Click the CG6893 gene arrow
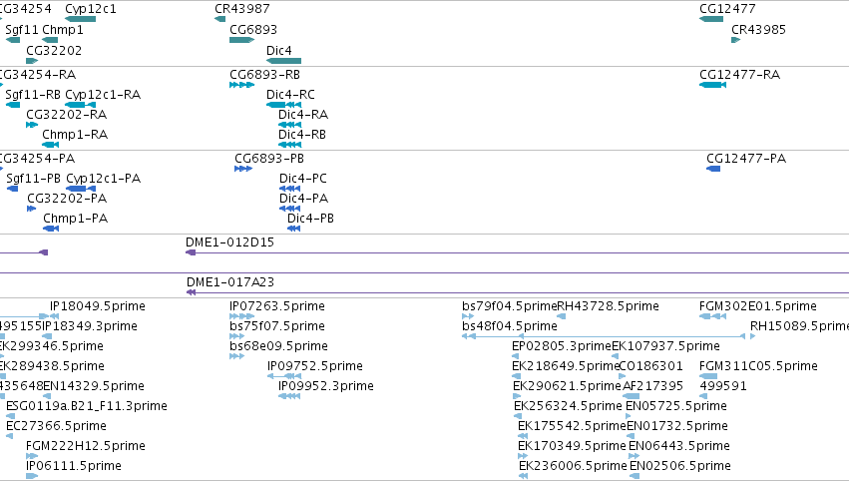 tap(241, 40)
